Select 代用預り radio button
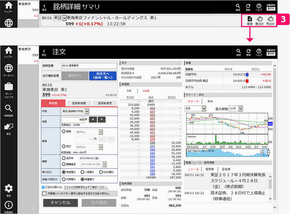The image size is (290, 214). pyautogui.click(x=63, y=179)
